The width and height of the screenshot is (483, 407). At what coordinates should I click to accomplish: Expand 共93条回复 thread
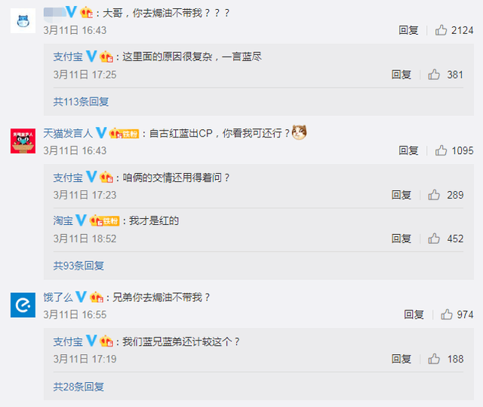tap(78, 265)
